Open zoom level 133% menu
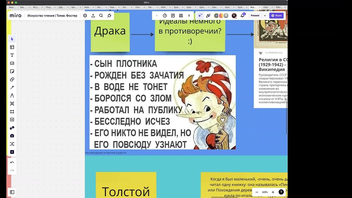The height and width of the screenshot is (198, 352). pyautogui.click(x=265, y=192)
